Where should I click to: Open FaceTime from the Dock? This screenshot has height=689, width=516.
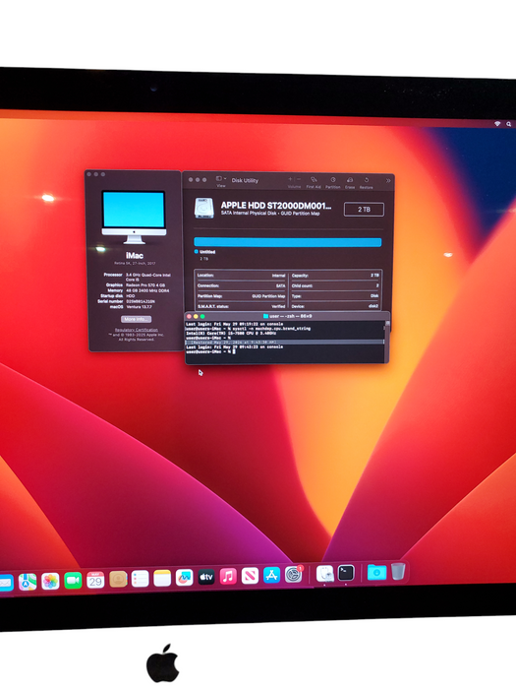tap(73, 581)
